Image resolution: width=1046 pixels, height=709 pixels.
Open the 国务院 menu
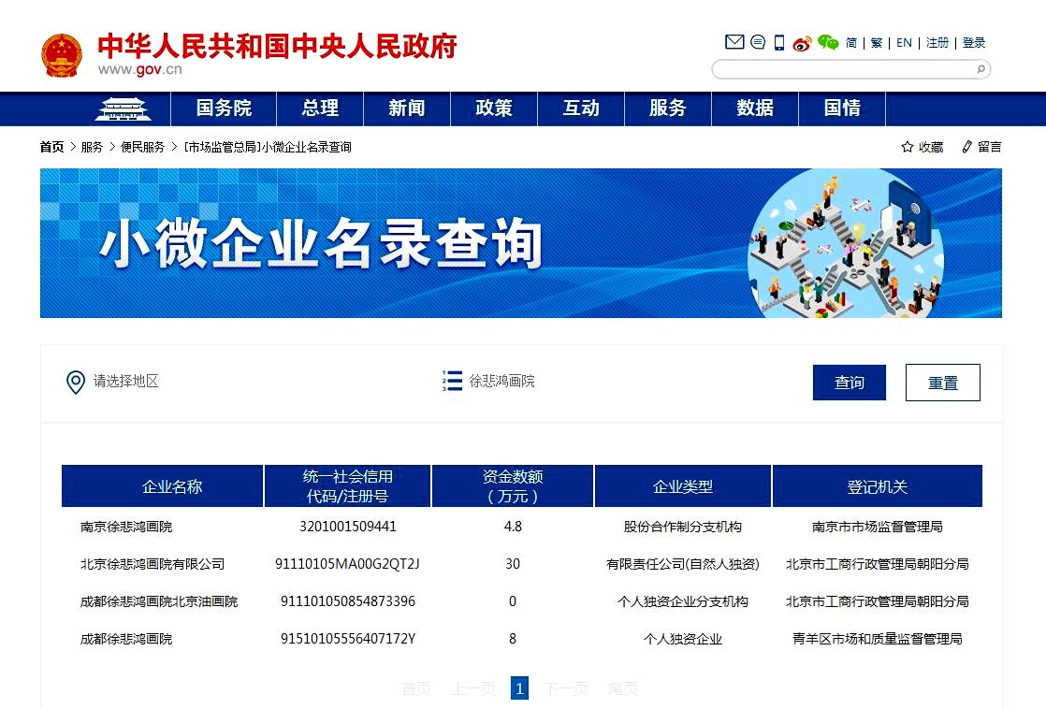click(224, 109)
